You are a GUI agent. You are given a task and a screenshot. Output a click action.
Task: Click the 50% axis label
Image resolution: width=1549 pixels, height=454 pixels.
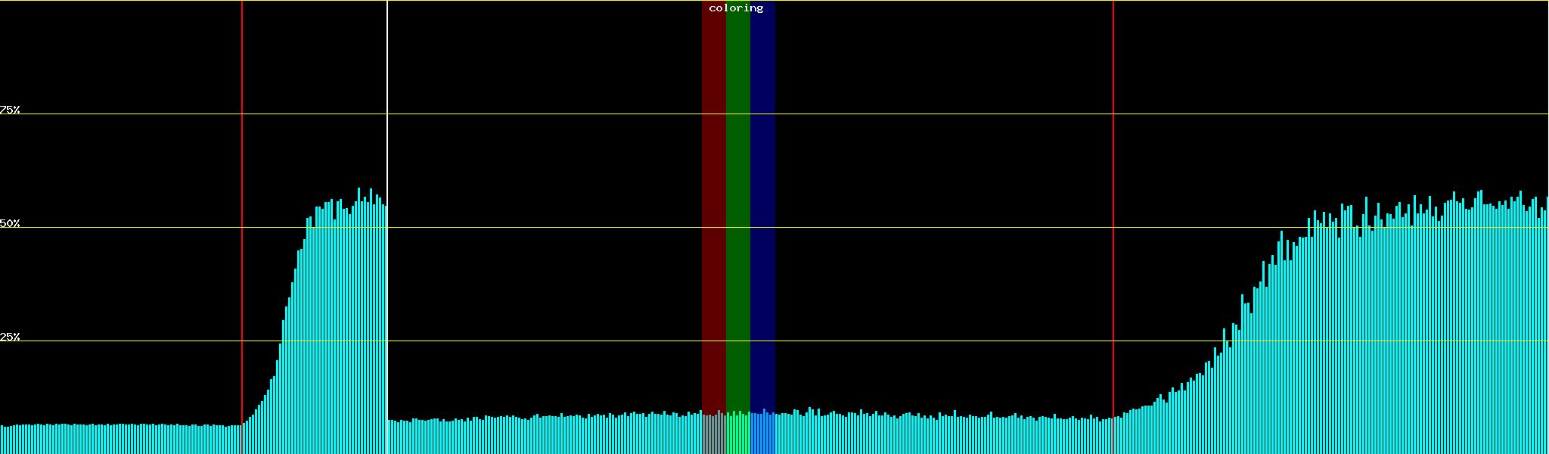click(10, 223)
